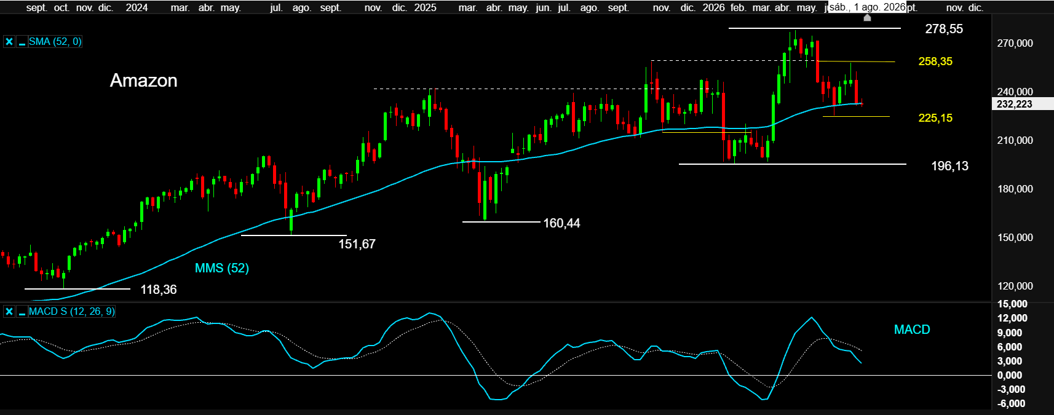This screenshot has height=415, width=1054.
Task: Click the '240,000' price axis label
Action: coord(1015,92)
